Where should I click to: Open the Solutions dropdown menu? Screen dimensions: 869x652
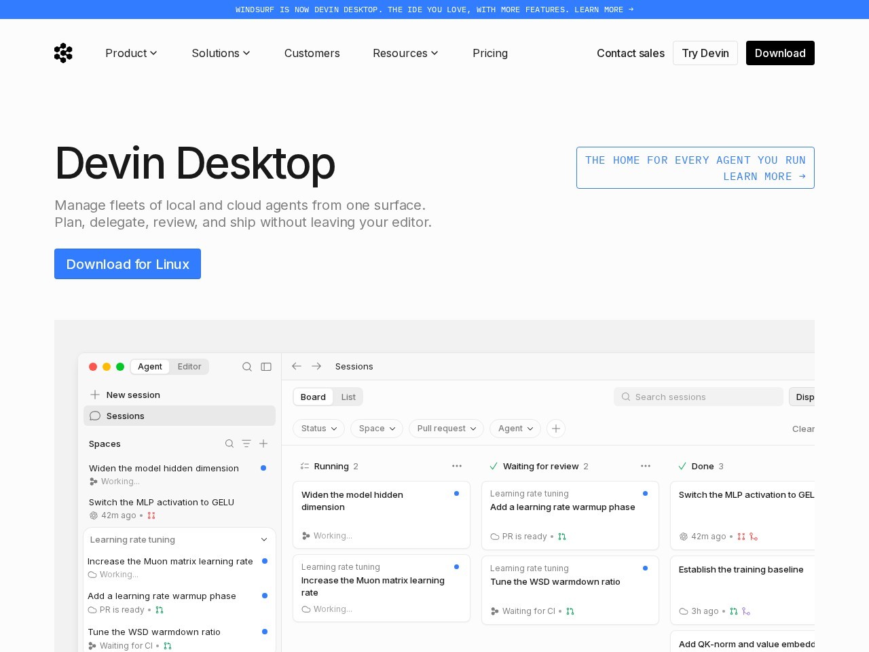click(x=221, y=53)
